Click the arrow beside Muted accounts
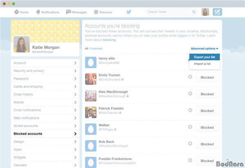 click(x=75, y=126)
